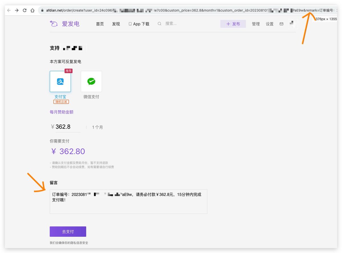
Task: Click the browser back arrow
Action: click(x=9, y=10)
